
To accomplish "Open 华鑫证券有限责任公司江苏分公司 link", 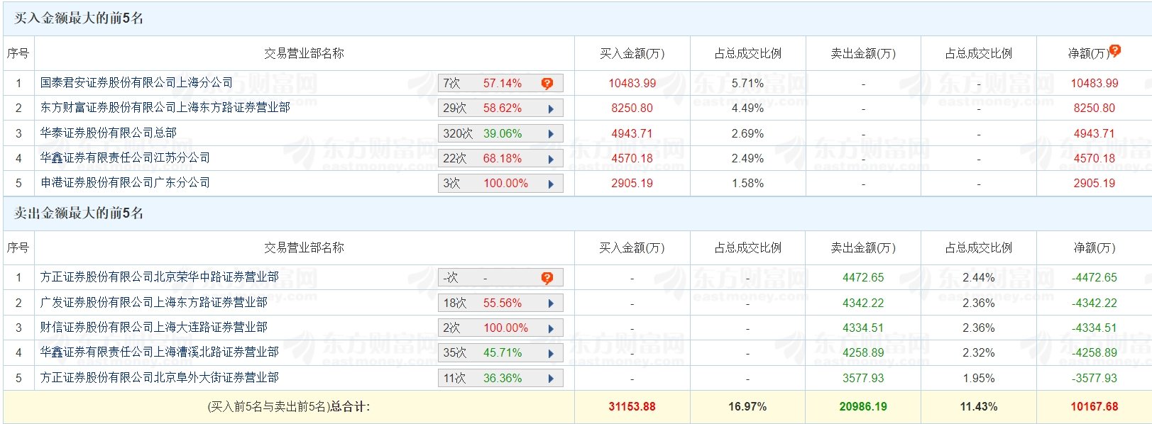I will point(126,157).
